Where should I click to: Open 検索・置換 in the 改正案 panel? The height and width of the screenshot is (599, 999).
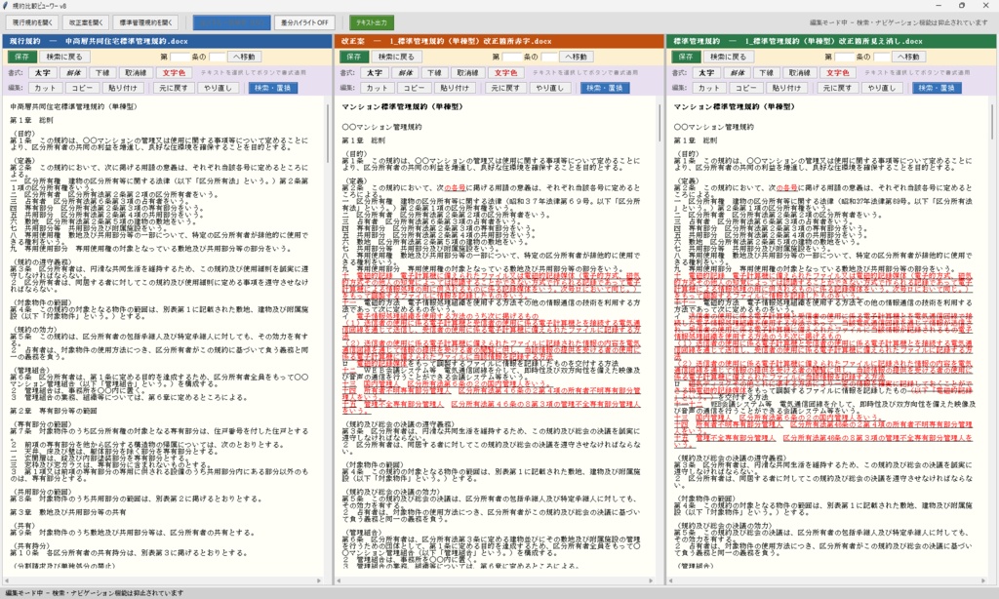(x=605, y=88)
